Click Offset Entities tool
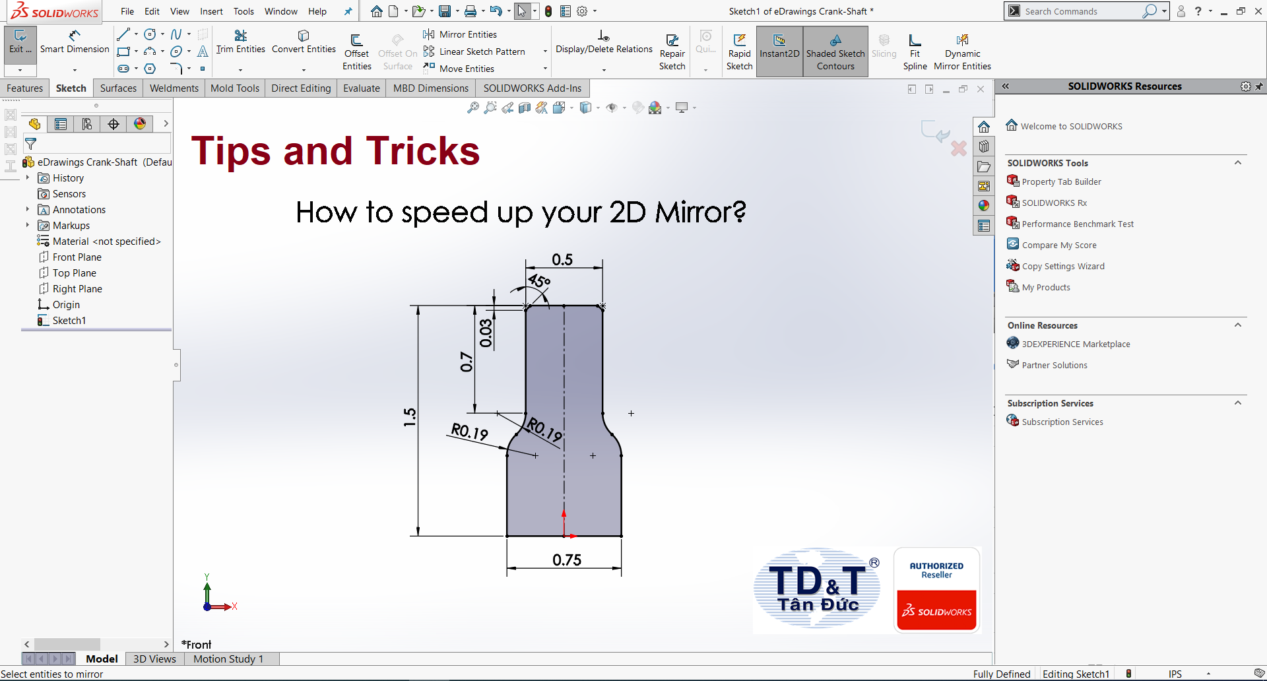Image resolution: width=1267 pixels, height=681 pixels. (x=356, y=52)
